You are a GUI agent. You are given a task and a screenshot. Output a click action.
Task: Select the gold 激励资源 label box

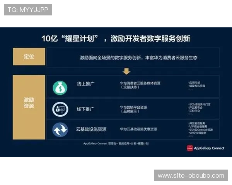pyautogui.click(x=29, y=107)
